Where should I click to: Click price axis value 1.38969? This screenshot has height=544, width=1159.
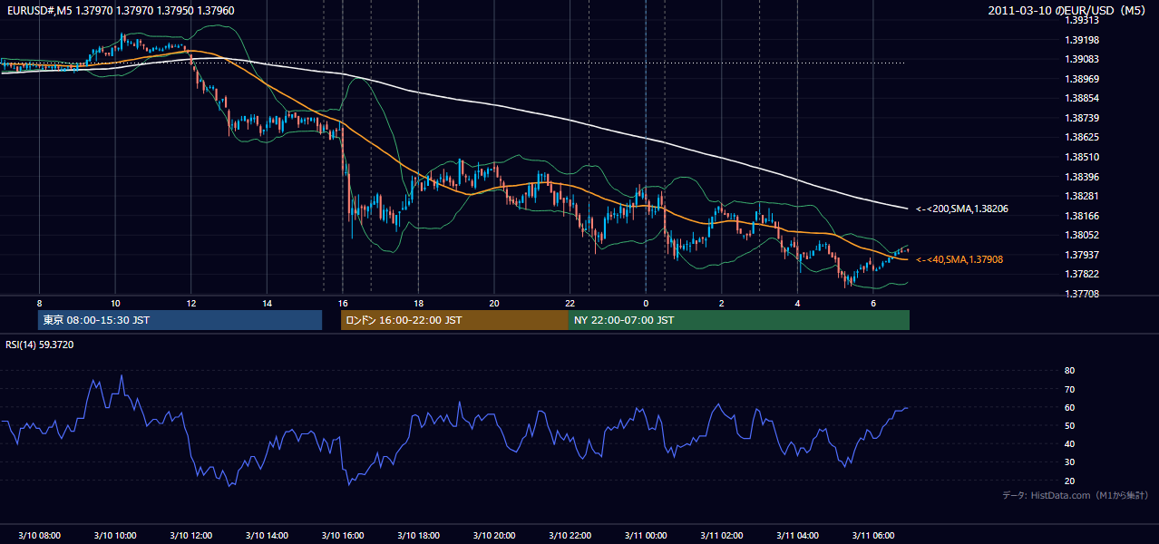[x=1082, y=79]
